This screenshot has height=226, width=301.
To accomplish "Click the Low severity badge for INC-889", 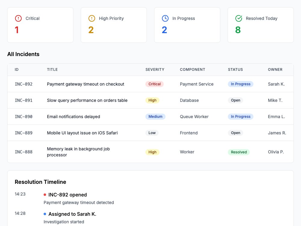I will 152,133.
